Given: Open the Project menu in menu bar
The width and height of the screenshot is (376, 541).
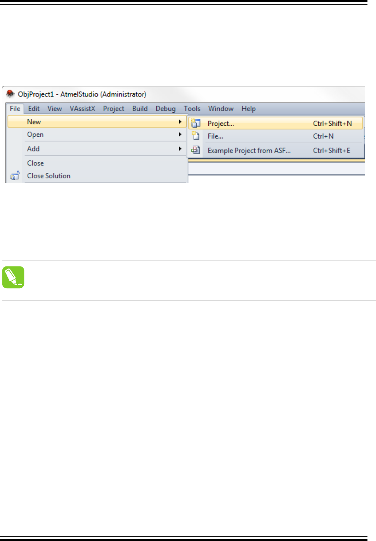Looking at the screenshot, I should [x=114, y=109].
